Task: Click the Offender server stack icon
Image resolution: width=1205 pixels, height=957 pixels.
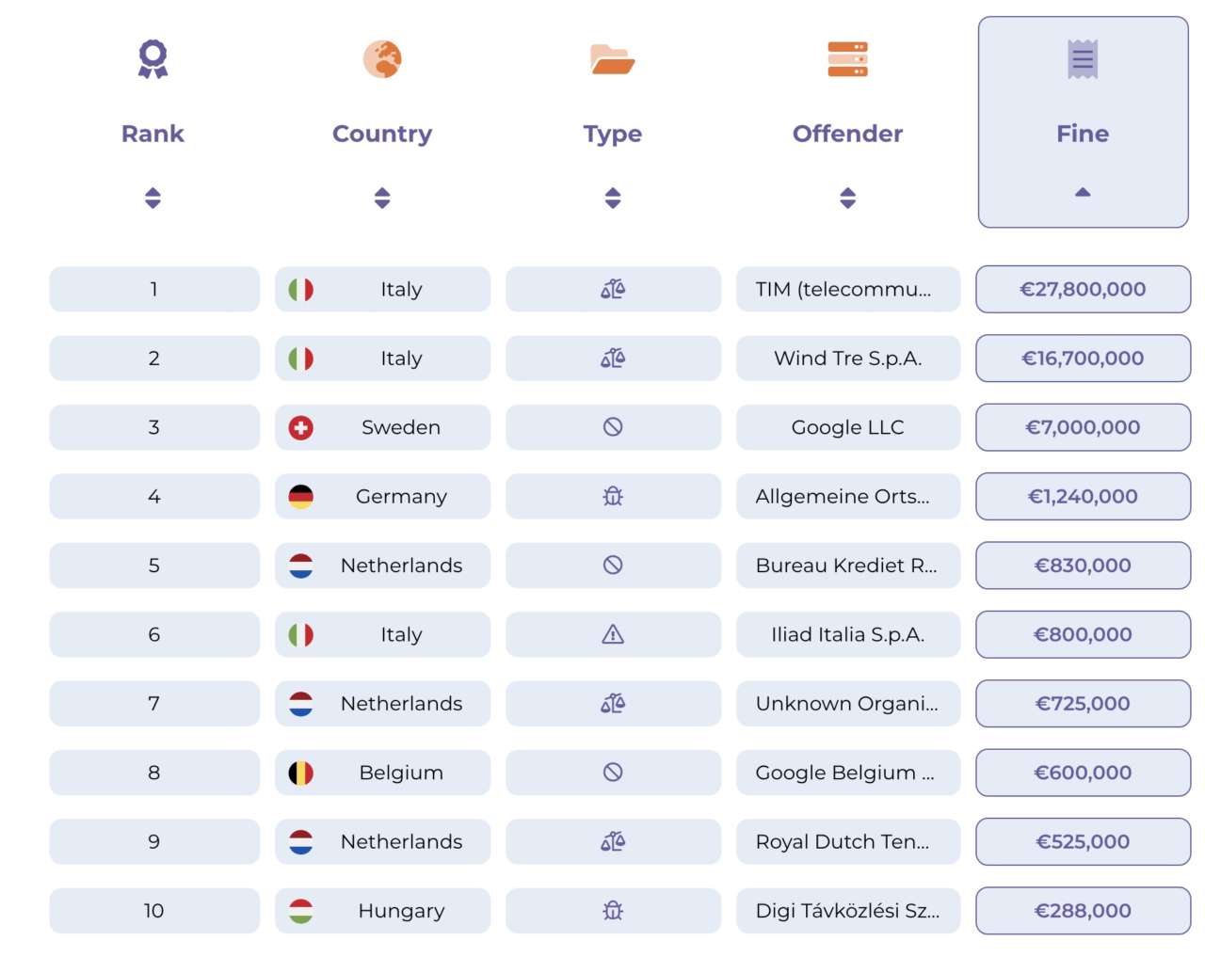Action: [x=847, y=58]
